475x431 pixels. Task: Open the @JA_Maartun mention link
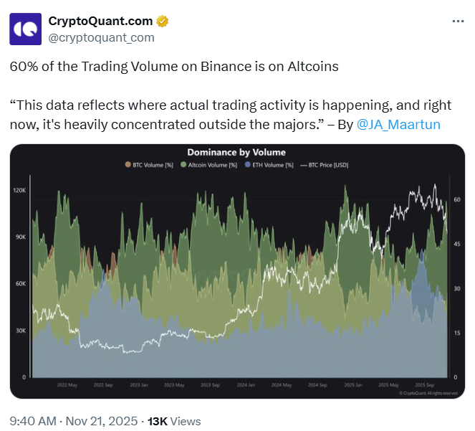tap(398, 124)
